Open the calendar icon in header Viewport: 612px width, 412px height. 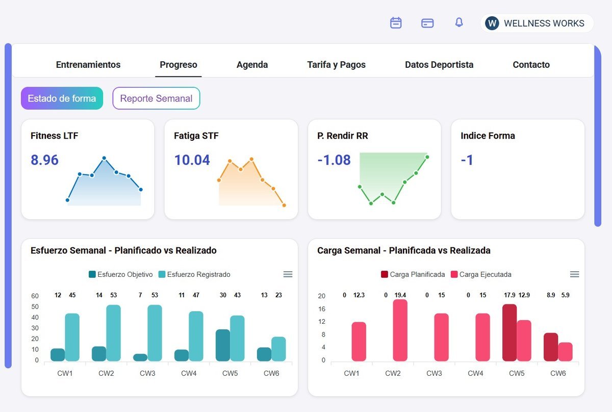click(396, 23)
